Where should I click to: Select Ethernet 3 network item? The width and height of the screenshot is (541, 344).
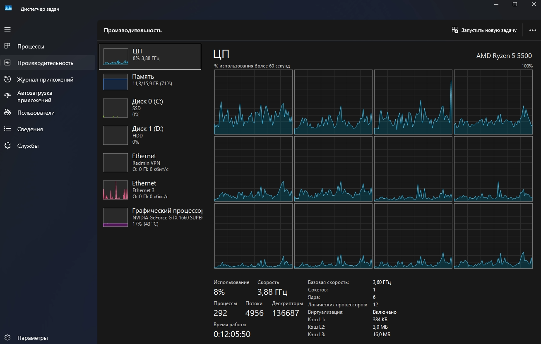150,190
